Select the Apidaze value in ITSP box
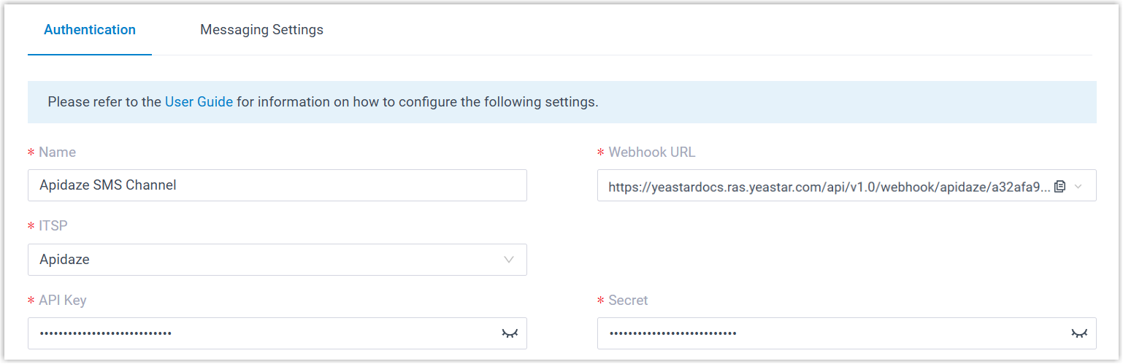 (65, 260)
